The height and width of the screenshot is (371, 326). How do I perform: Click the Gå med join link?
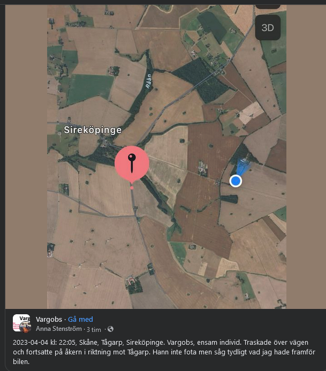coord(80,319)
